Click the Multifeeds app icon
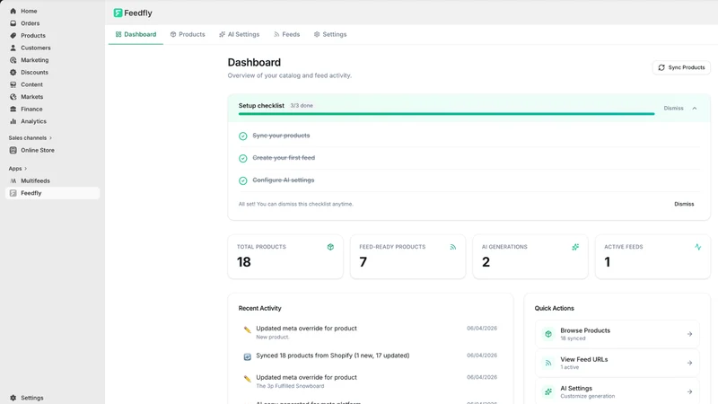718x404 pixels. coord(13,181)
